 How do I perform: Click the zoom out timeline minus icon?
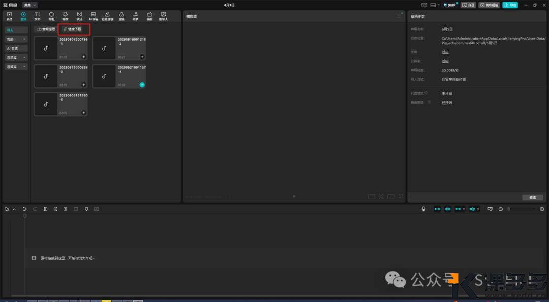click(501, 209)
